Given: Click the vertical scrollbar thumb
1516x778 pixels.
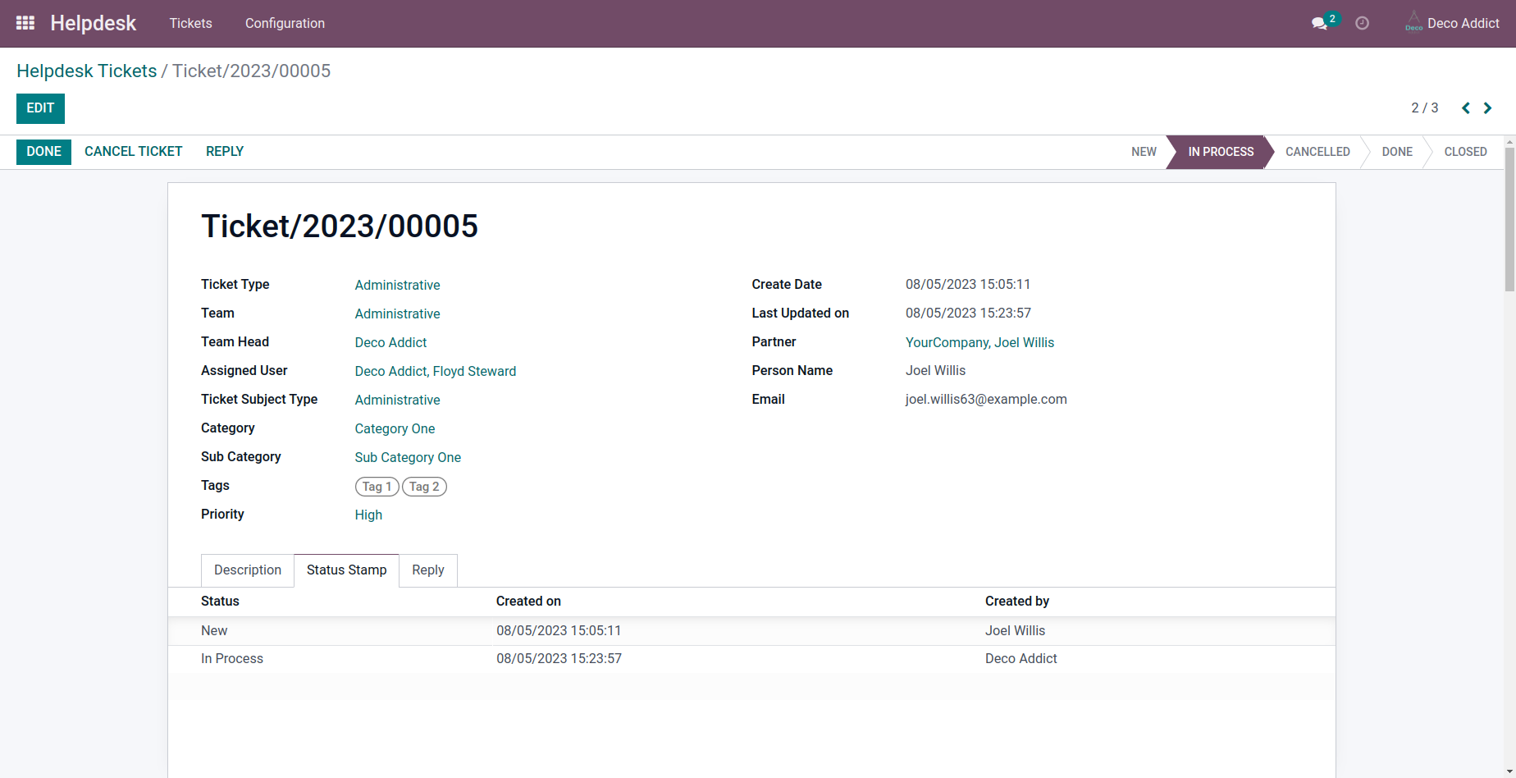Looking at the screenshot, I should pyautogui.click(x=1509, y=219).
